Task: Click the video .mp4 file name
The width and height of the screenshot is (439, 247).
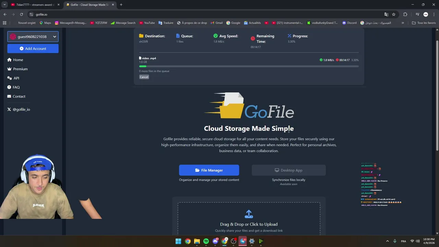Action: tap(149, 58)
